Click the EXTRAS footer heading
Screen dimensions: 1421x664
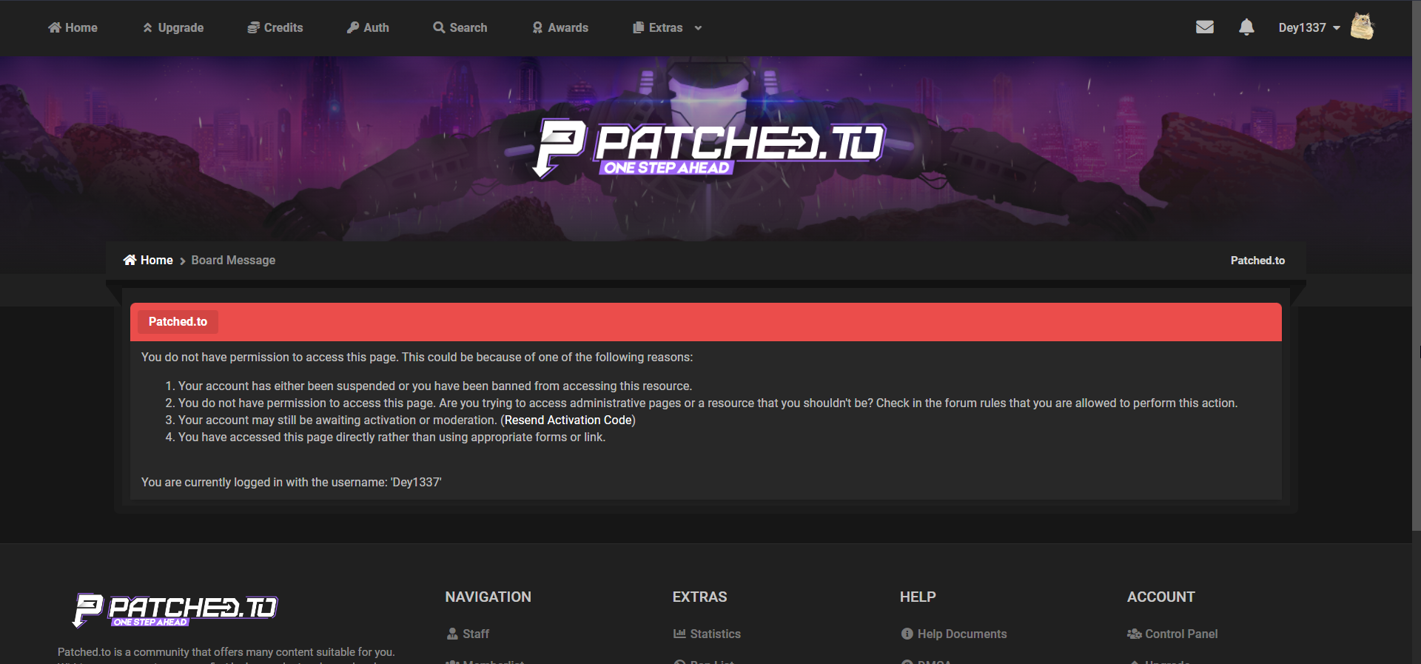[x=700, y=597]
